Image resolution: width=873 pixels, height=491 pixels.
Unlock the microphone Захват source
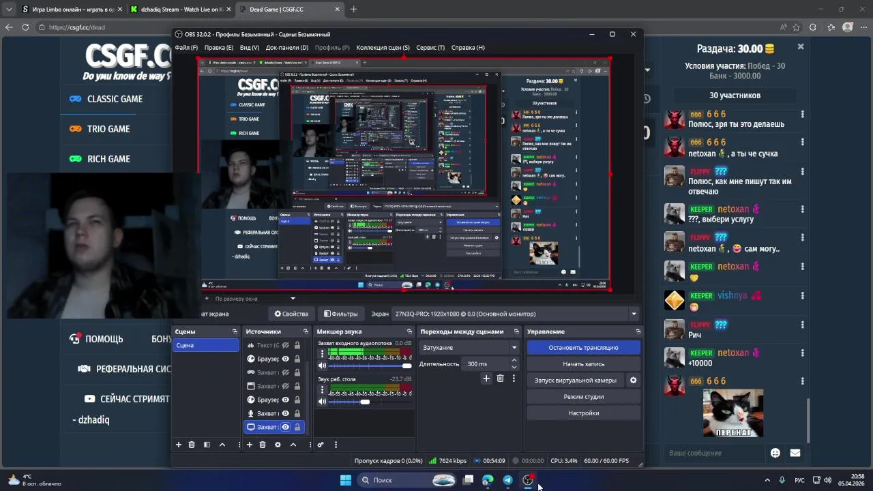tap(297, 413)
